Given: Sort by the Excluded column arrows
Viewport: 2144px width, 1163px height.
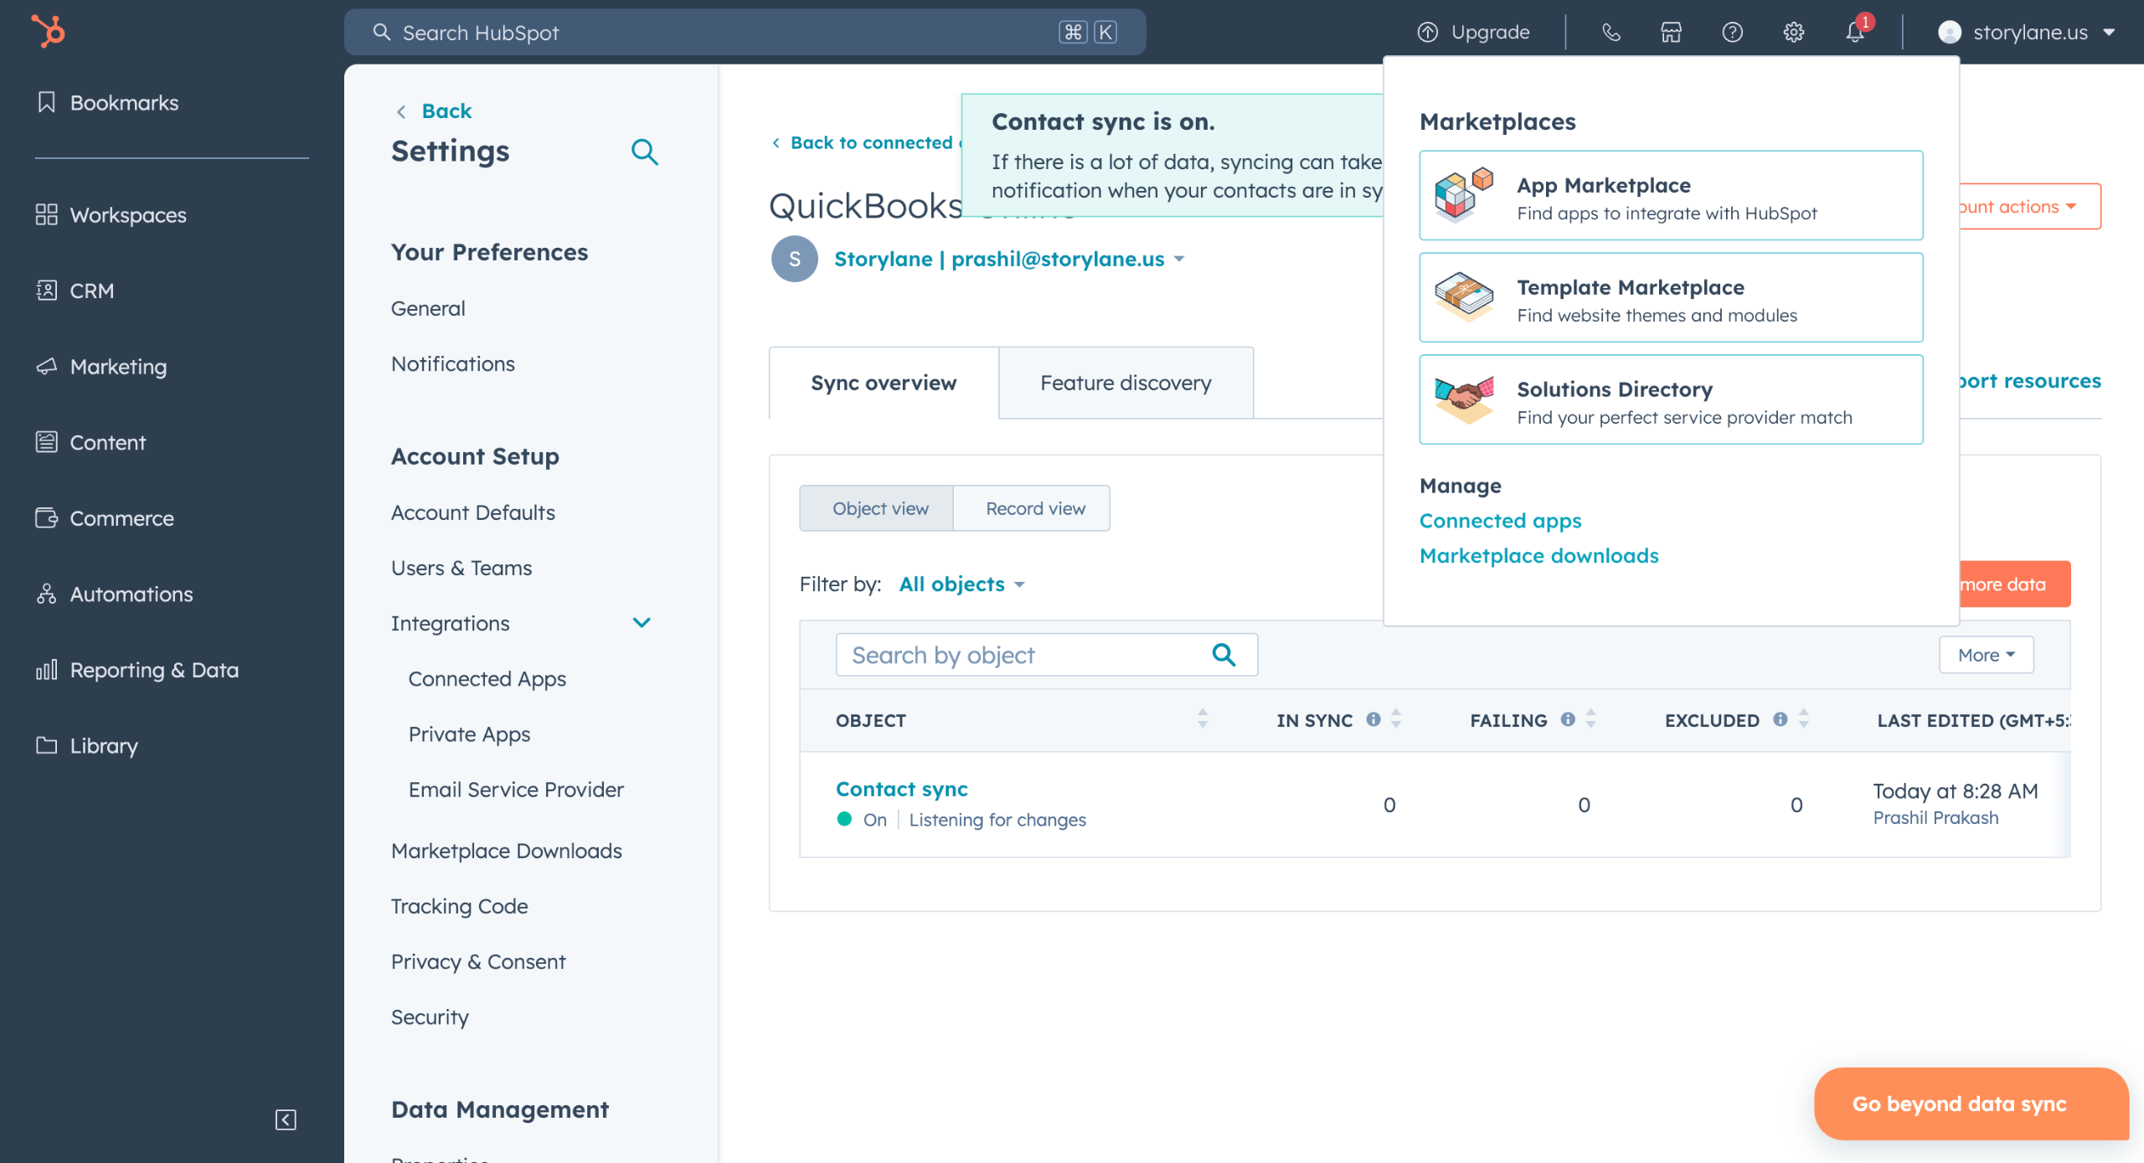Looking at the screenshot, I should tap(1803, 719).
